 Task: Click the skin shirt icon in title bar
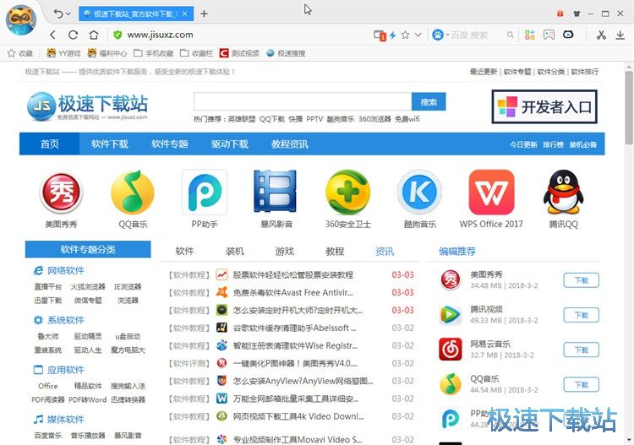click(577, 14)
